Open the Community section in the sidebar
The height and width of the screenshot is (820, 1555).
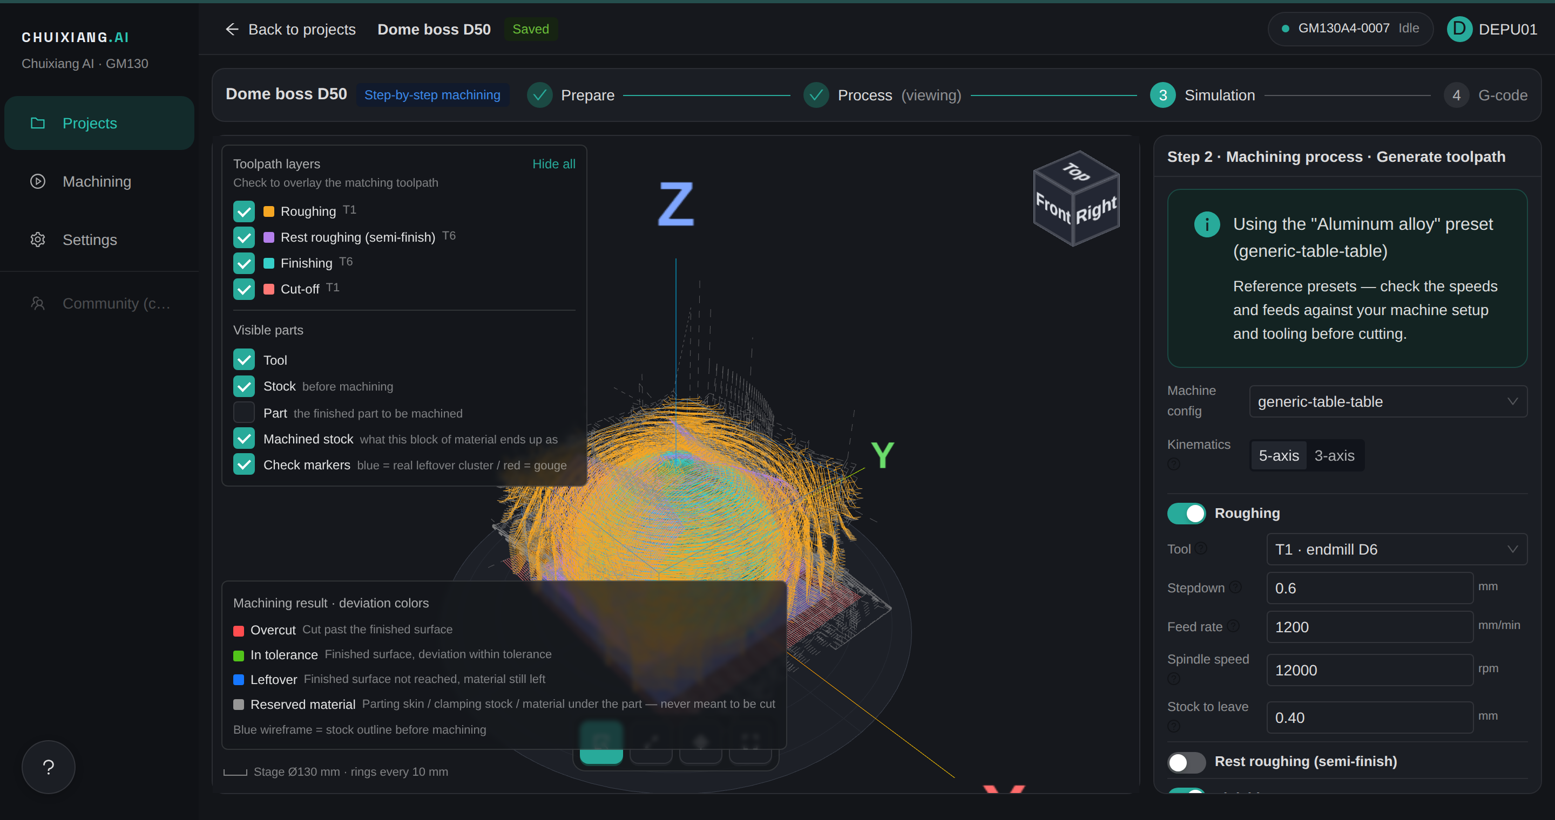click(x=99, y=303)
